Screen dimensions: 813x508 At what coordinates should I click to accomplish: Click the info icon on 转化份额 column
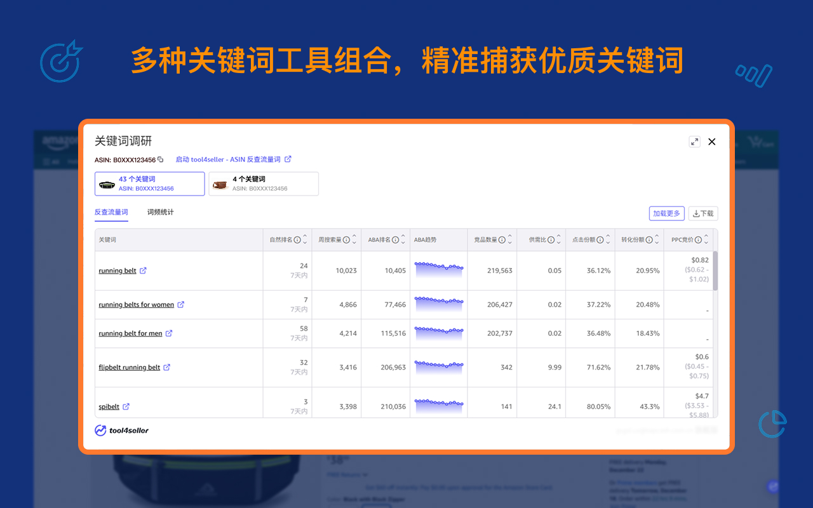coord(649,239)
